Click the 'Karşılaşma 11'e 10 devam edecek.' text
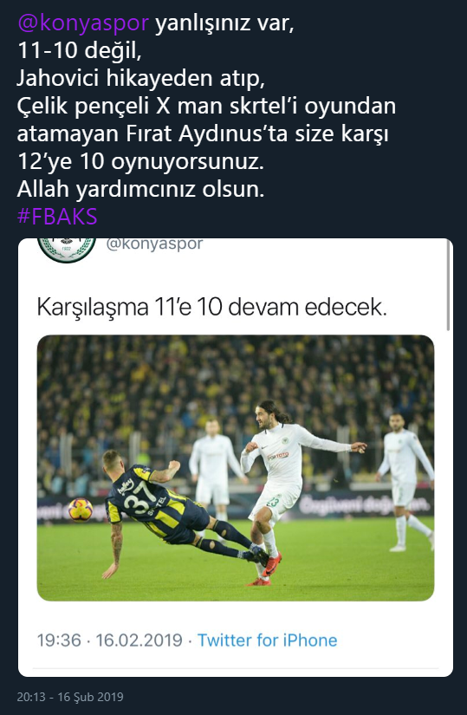Viewport: 467px width, 715px height. (211, 307)
